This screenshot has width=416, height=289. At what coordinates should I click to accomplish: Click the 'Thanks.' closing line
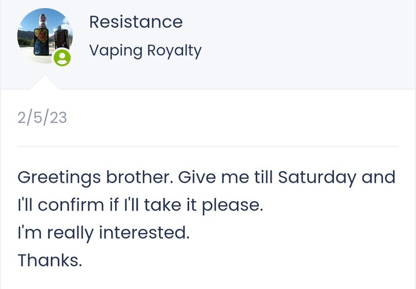[x=50, y=260]
